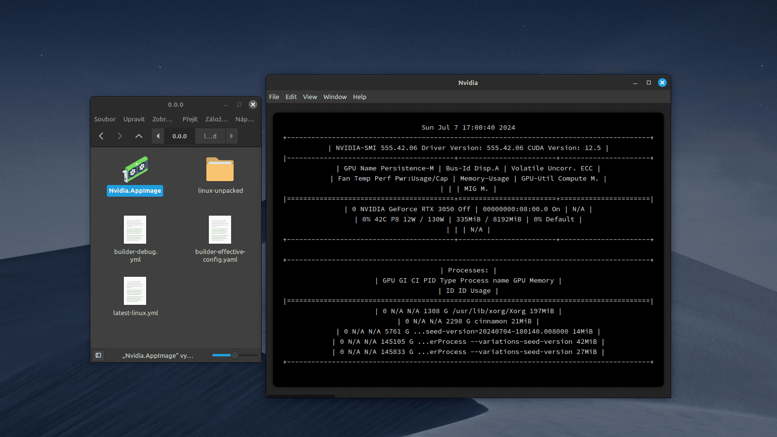Click the timestamp Sun Jul 7 17:00:40 2024
Screen dimensions: 777x437
[468, 128]
